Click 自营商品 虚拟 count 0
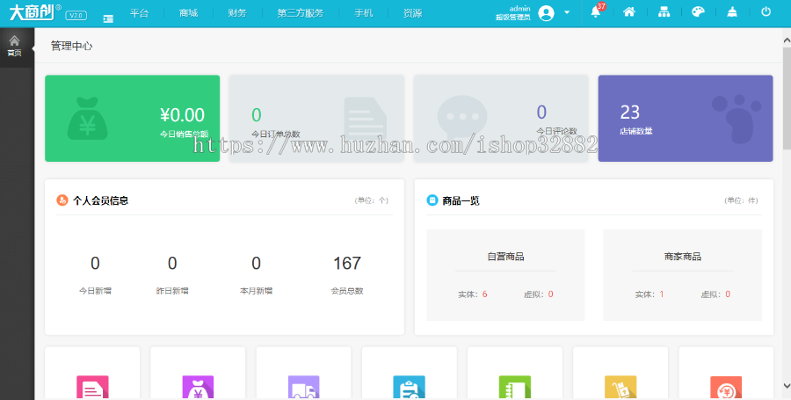Image resolution: width=791 pixels, height=400 pixels. [551, 295]
